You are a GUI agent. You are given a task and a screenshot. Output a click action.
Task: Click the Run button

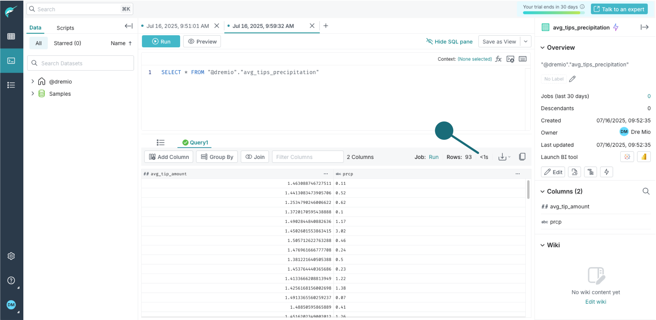(161, 41)
